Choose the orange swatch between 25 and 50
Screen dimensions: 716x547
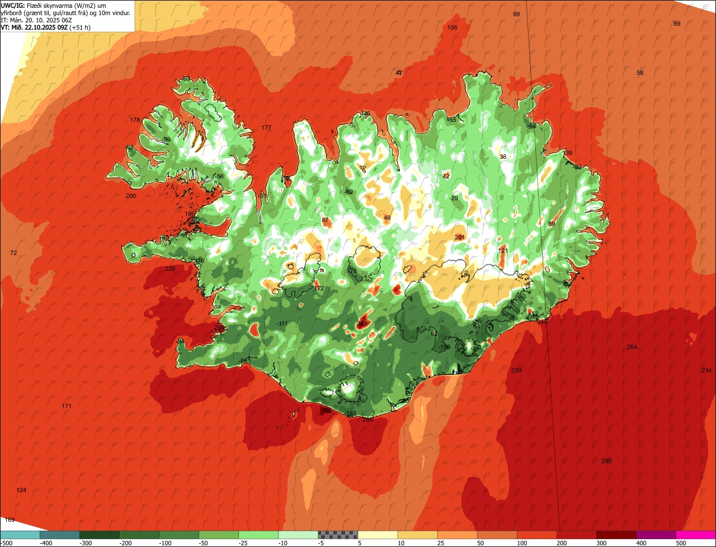[457, 535]
